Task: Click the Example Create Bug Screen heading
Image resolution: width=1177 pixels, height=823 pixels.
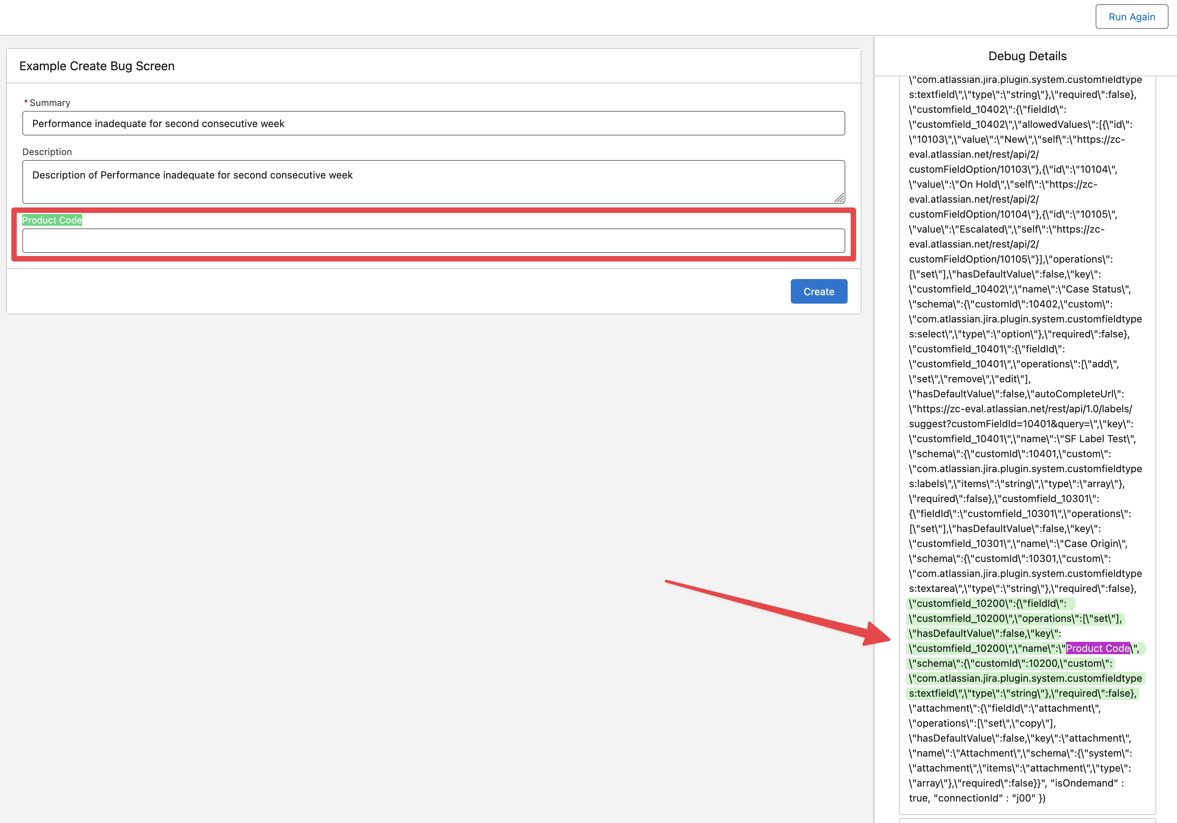Action: 97,66
